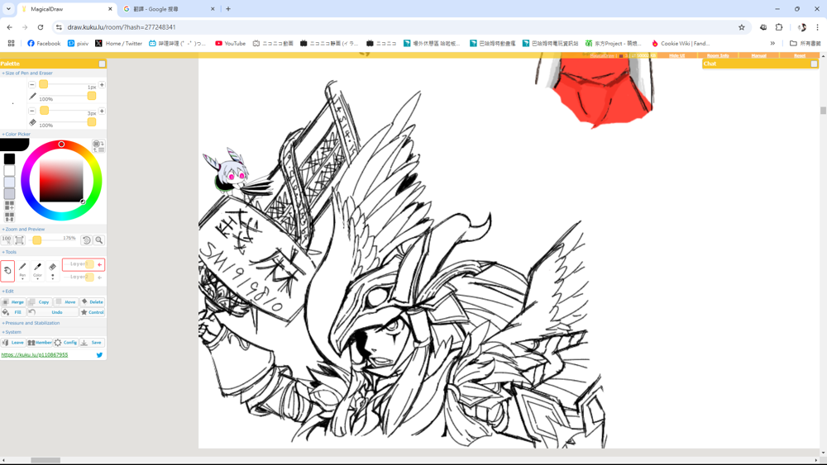This screenshot has width=827, height=465.
Task: Click the Undo button
Action: (x=53, y=312)
